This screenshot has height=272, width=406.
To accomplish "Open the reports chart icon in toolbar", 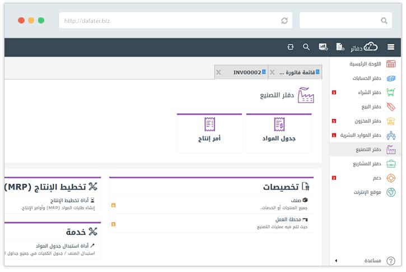I will [x=323, y=48].
